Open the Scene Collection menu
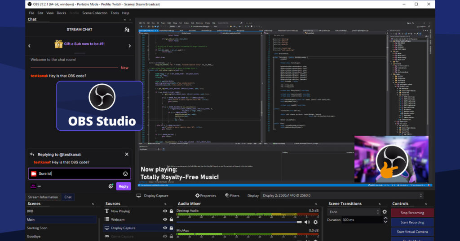The width and height of the screenshot is (460, 241). (95, 13)
